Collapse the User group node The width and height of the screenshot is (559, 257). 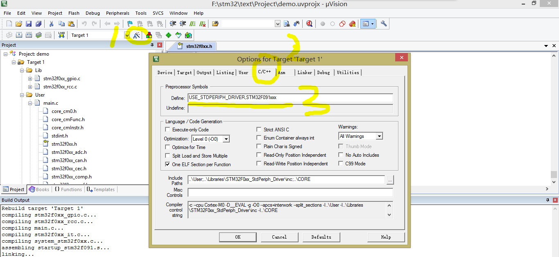tap(22, 95)
